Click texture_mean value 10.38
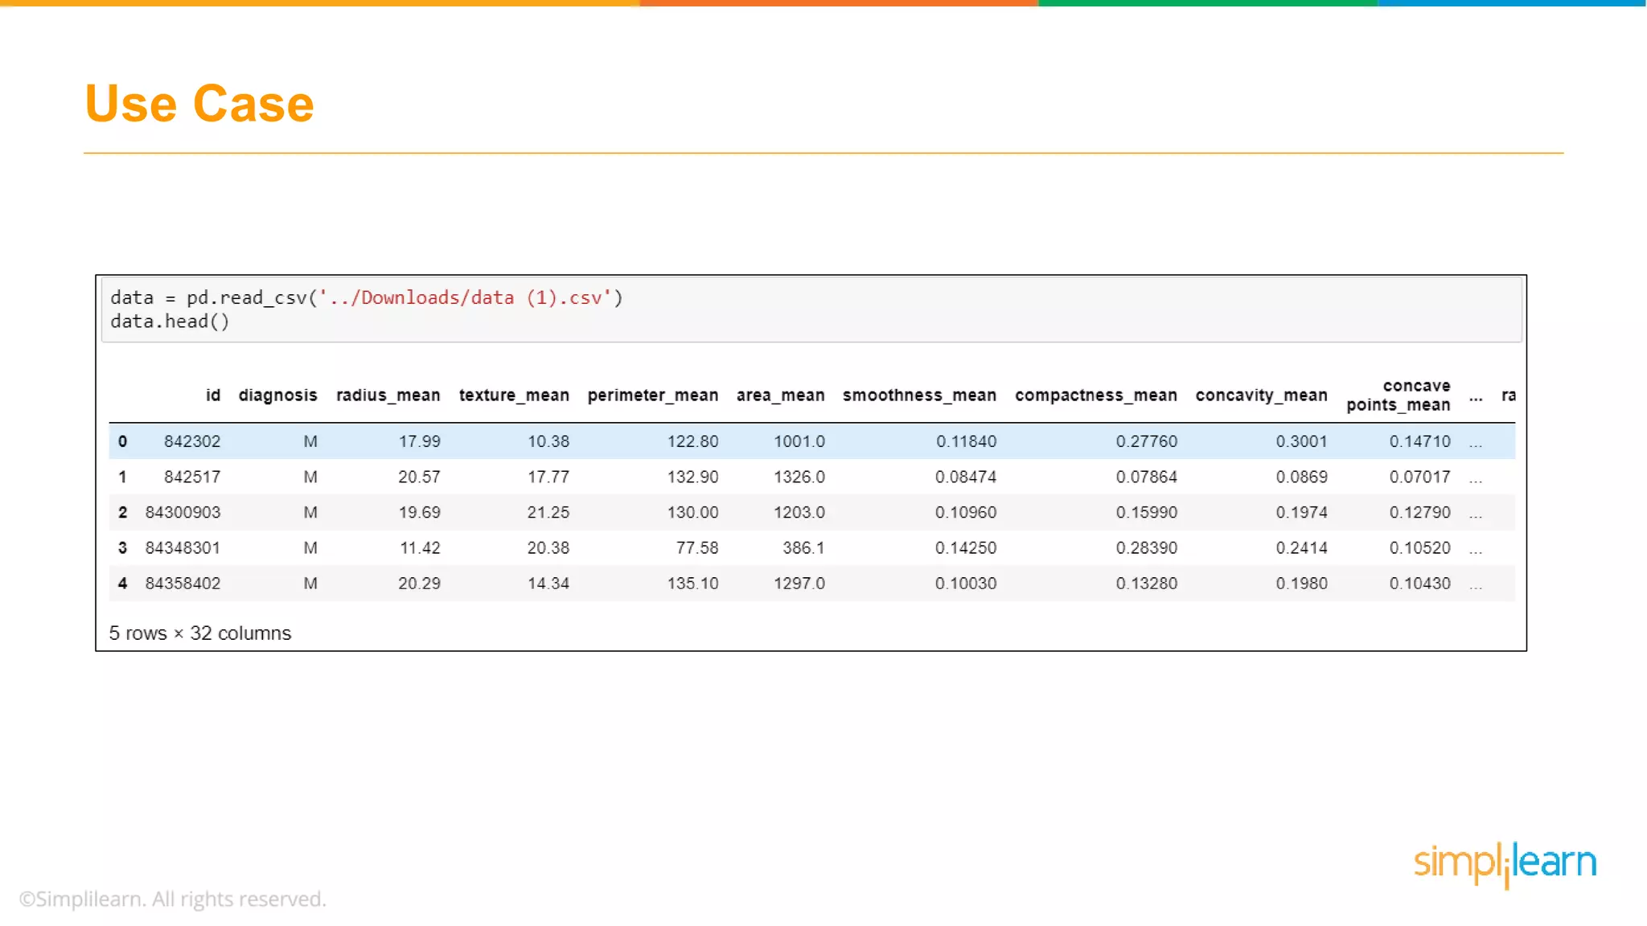Screen dimensions: 1647x926 click(x=548, y=441)
